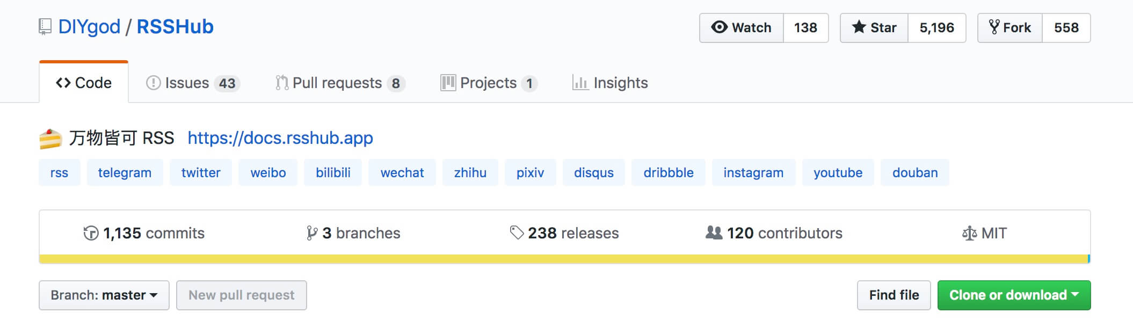This screenshot has height=320, width=1133.
Task: Open the Insights graph tab
Action: click(610, 83)
